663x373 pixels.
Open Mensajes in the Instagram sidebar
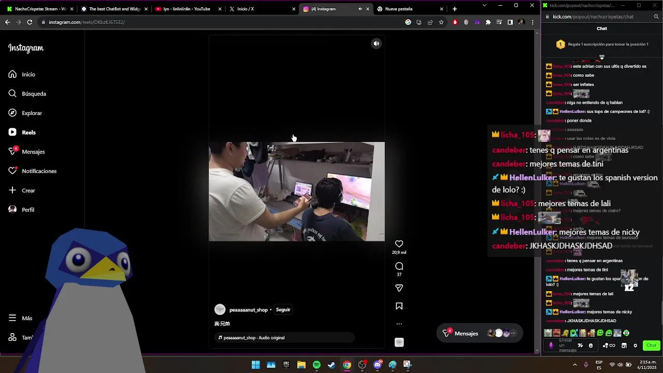26,152
